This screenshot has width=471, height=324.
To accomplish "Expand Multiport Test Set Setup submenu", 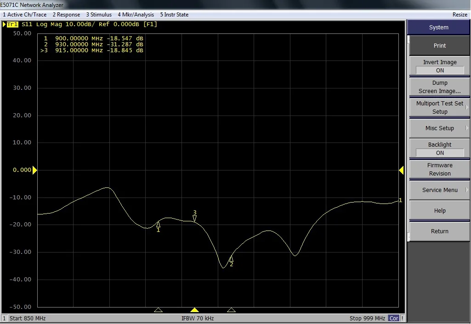I will click(439, 108).
